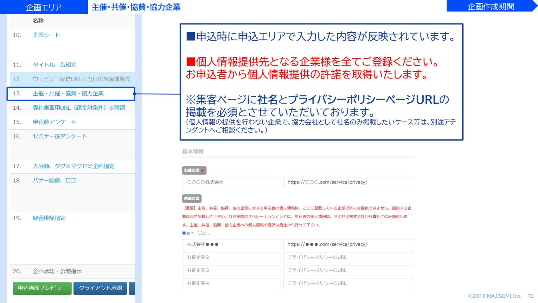The width and height of the screenshot is (538, 303).
Task: Open 申込時アンケート item
Action: coord(54,122)
